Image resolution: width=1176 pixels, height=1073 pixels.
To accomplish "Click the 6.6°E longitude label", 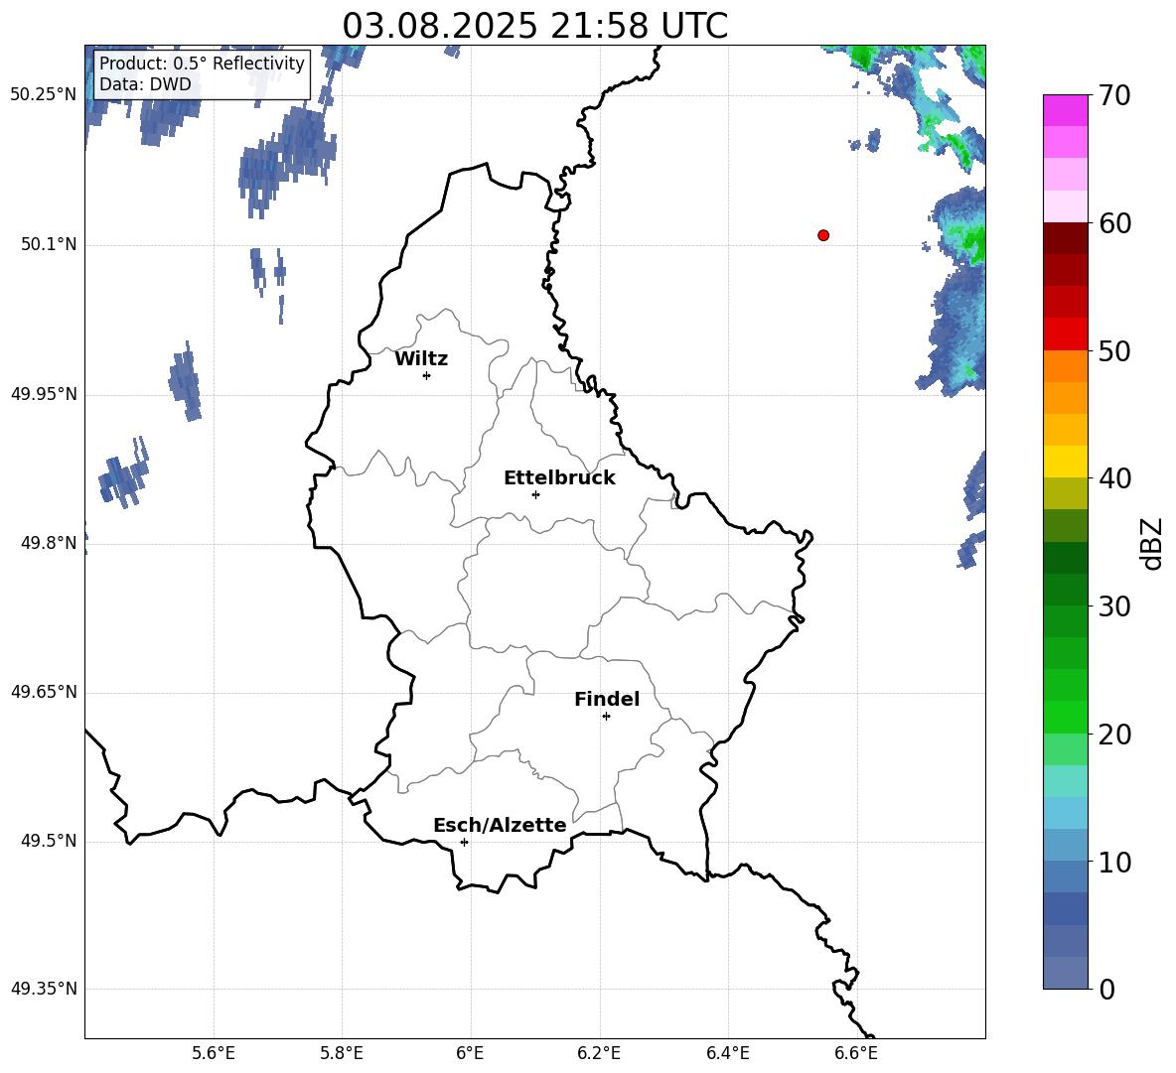I will (856, 1053).
